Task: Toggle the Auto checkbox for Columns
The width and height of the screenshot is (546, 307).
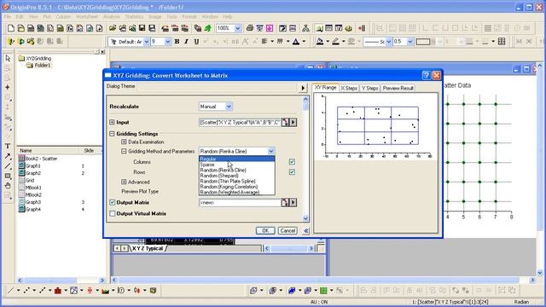Action: pos(292,161)
